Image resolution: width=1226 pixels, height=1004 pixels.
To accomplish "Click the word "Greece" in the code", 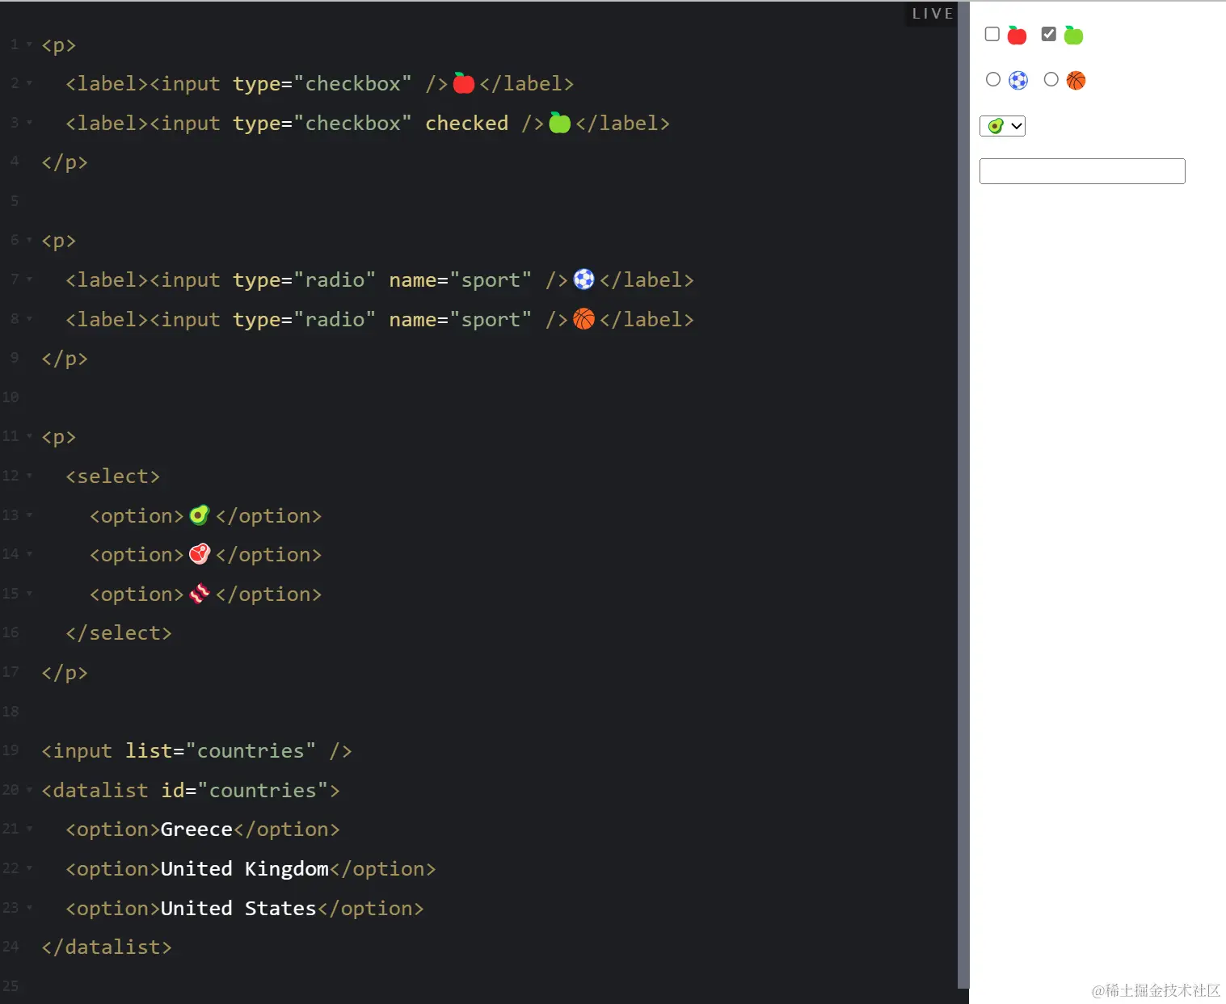I will coord(196,830).
